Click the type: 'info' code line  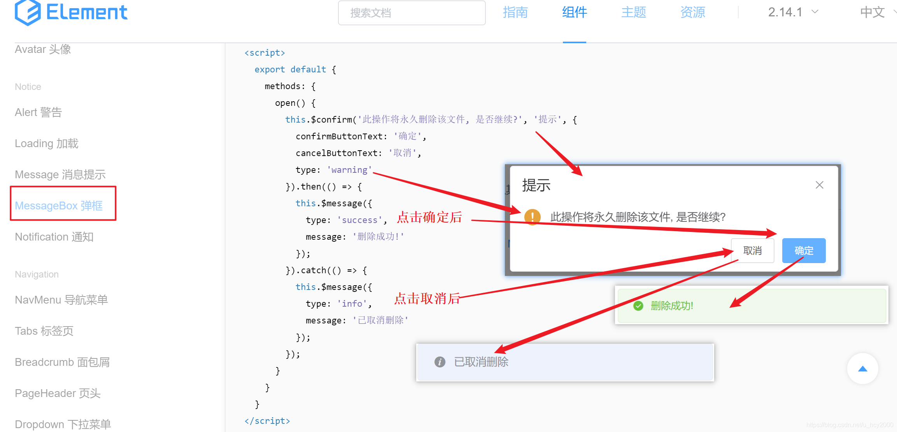(339, 304)
